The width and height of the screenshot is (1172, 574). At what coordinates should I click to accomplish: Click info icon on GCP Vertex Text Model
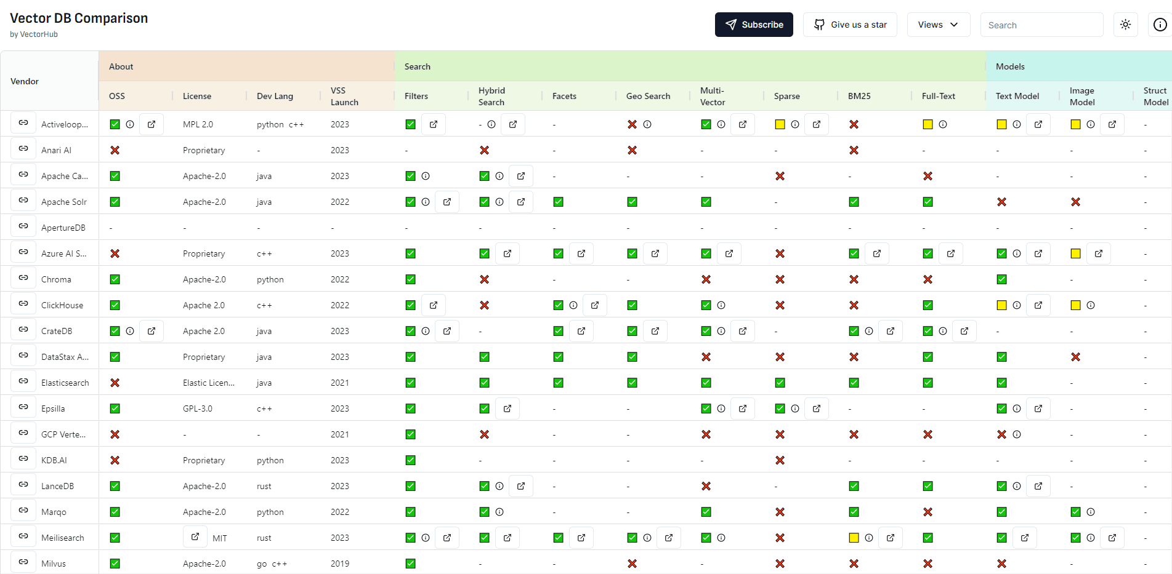1016,434
